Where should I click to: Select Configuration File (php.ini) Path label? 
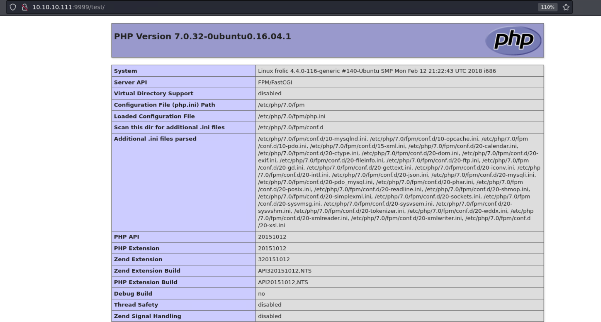tap(165, 105)
